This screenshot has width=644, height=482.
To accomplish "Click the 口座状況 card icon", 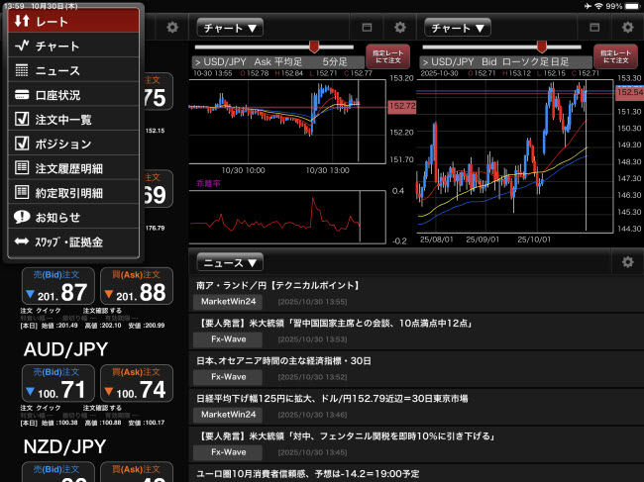I will tap(22, 95).
